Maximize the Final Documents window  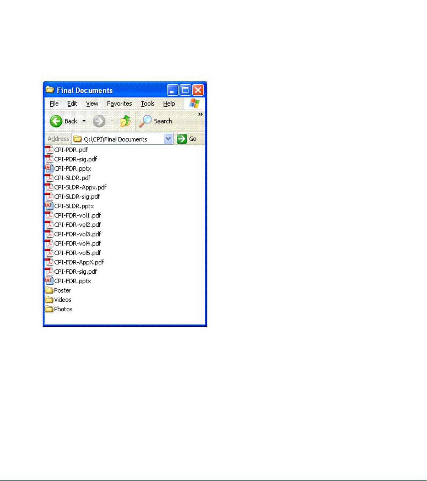click(185, 90)
